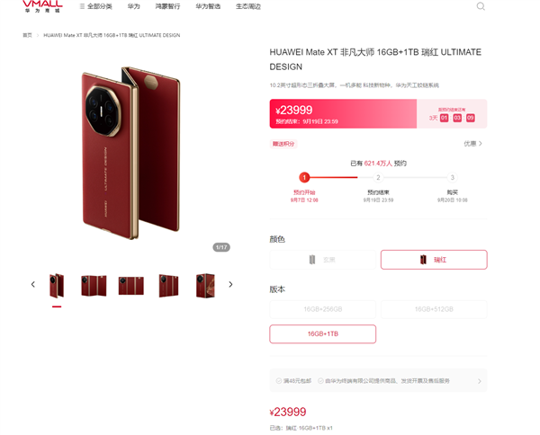This screenshot has width=540, height=435.
Task: Choose the 16GB+512GB version
Action: [x=434, y=309]
